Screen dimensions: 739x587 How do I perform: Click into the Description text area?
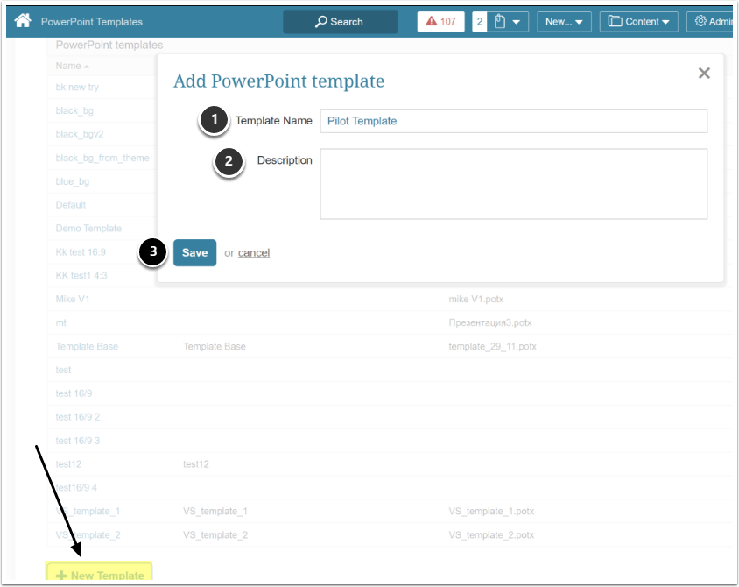point(513,183)
